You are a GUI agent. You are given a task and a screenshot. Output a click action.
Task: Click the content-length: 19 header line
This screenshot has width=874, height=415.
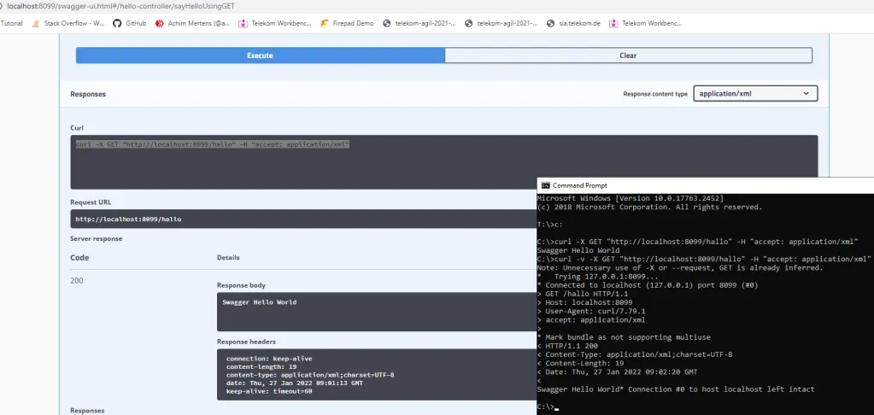point(261,366)
